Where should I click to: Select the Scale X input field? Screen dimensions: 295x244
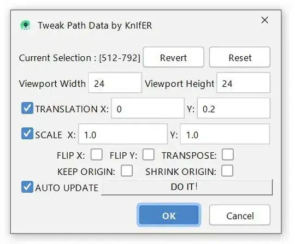(123, 134)
